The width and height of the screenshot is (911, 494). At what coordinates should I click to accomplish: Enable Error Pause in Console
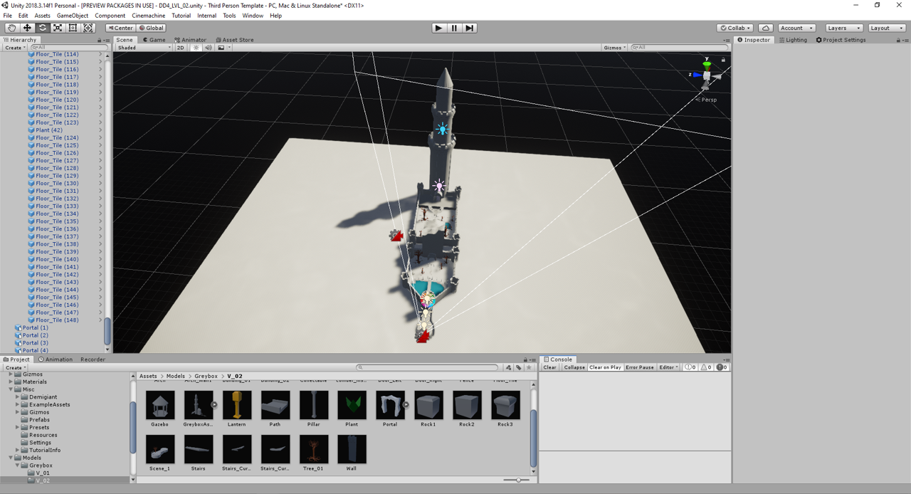(639, 367)
